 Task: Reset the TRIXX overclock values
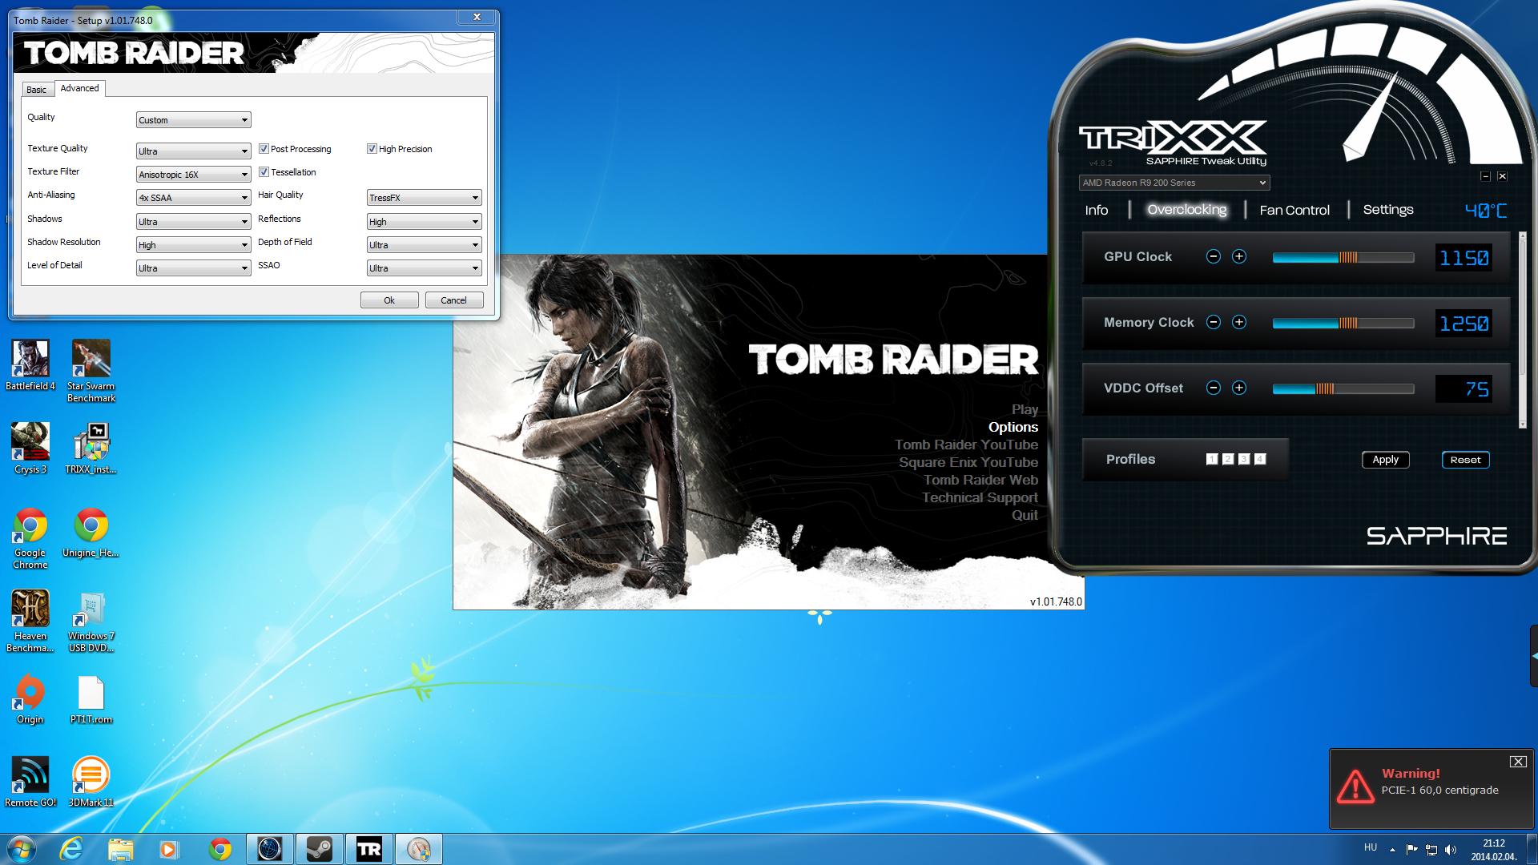click(1465, 460)
